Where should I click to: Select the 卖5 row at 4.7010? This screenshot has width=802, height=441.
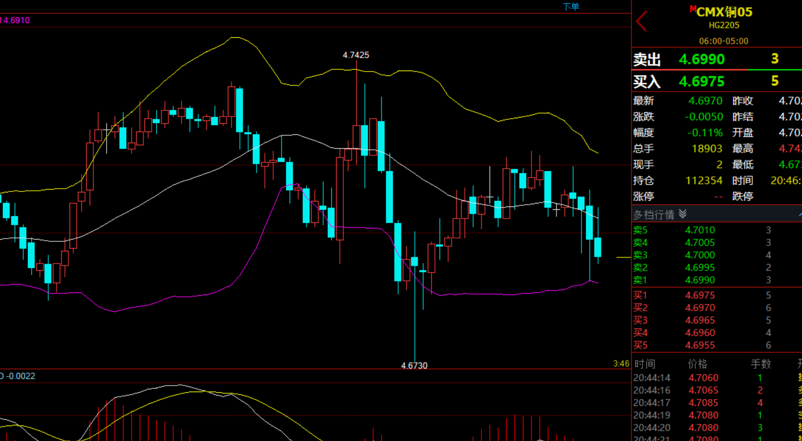point(716,230)
